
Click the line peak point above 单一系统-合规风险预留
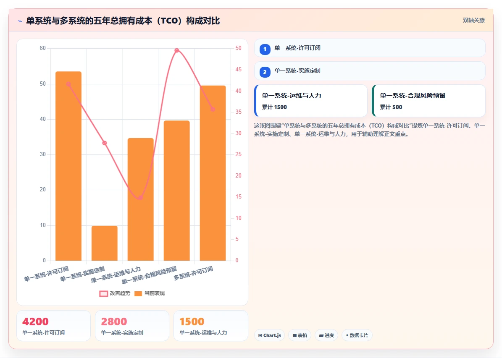pyautogui.click(x=177, y=50)
